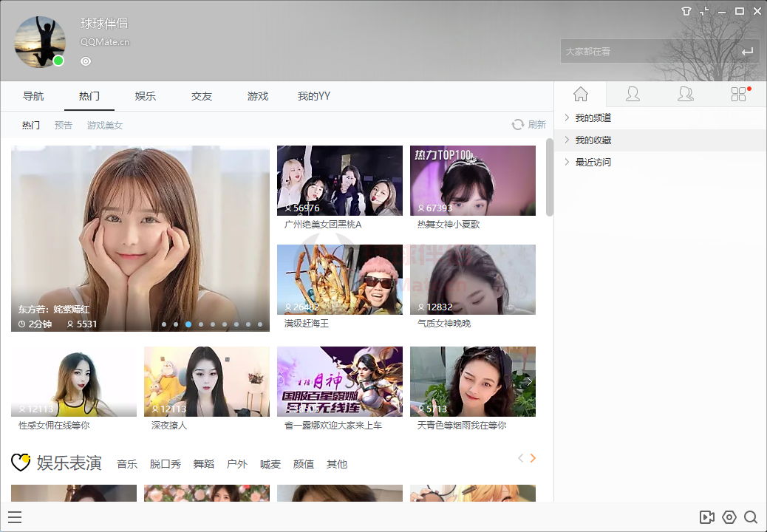Image resolution: width=767 pixels, height=532 pixels.
Task: Expand the 我的收藏 section
Action: pyautogui.click(x=593, y=140)
